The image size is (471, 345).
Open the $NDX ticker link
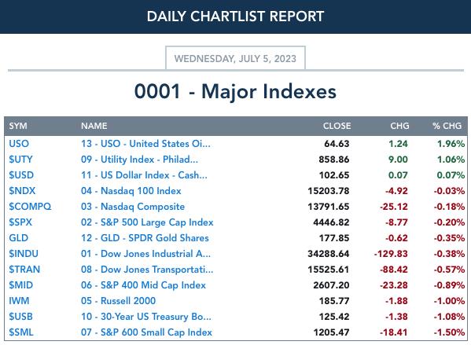pos(22,191)
